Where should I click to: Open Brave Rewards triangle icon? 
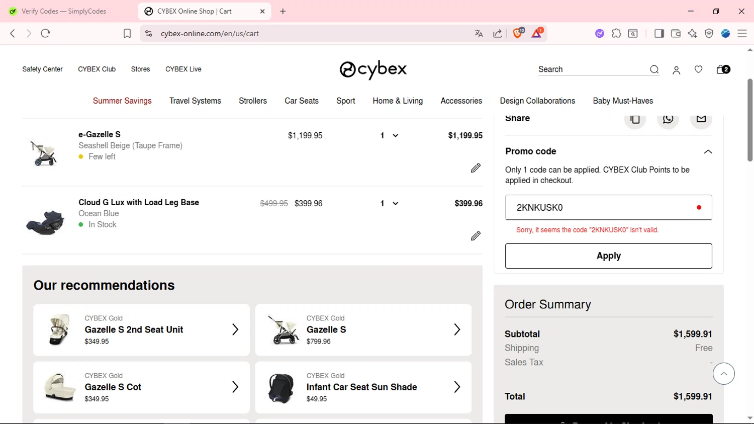click(x=537, y=33)
